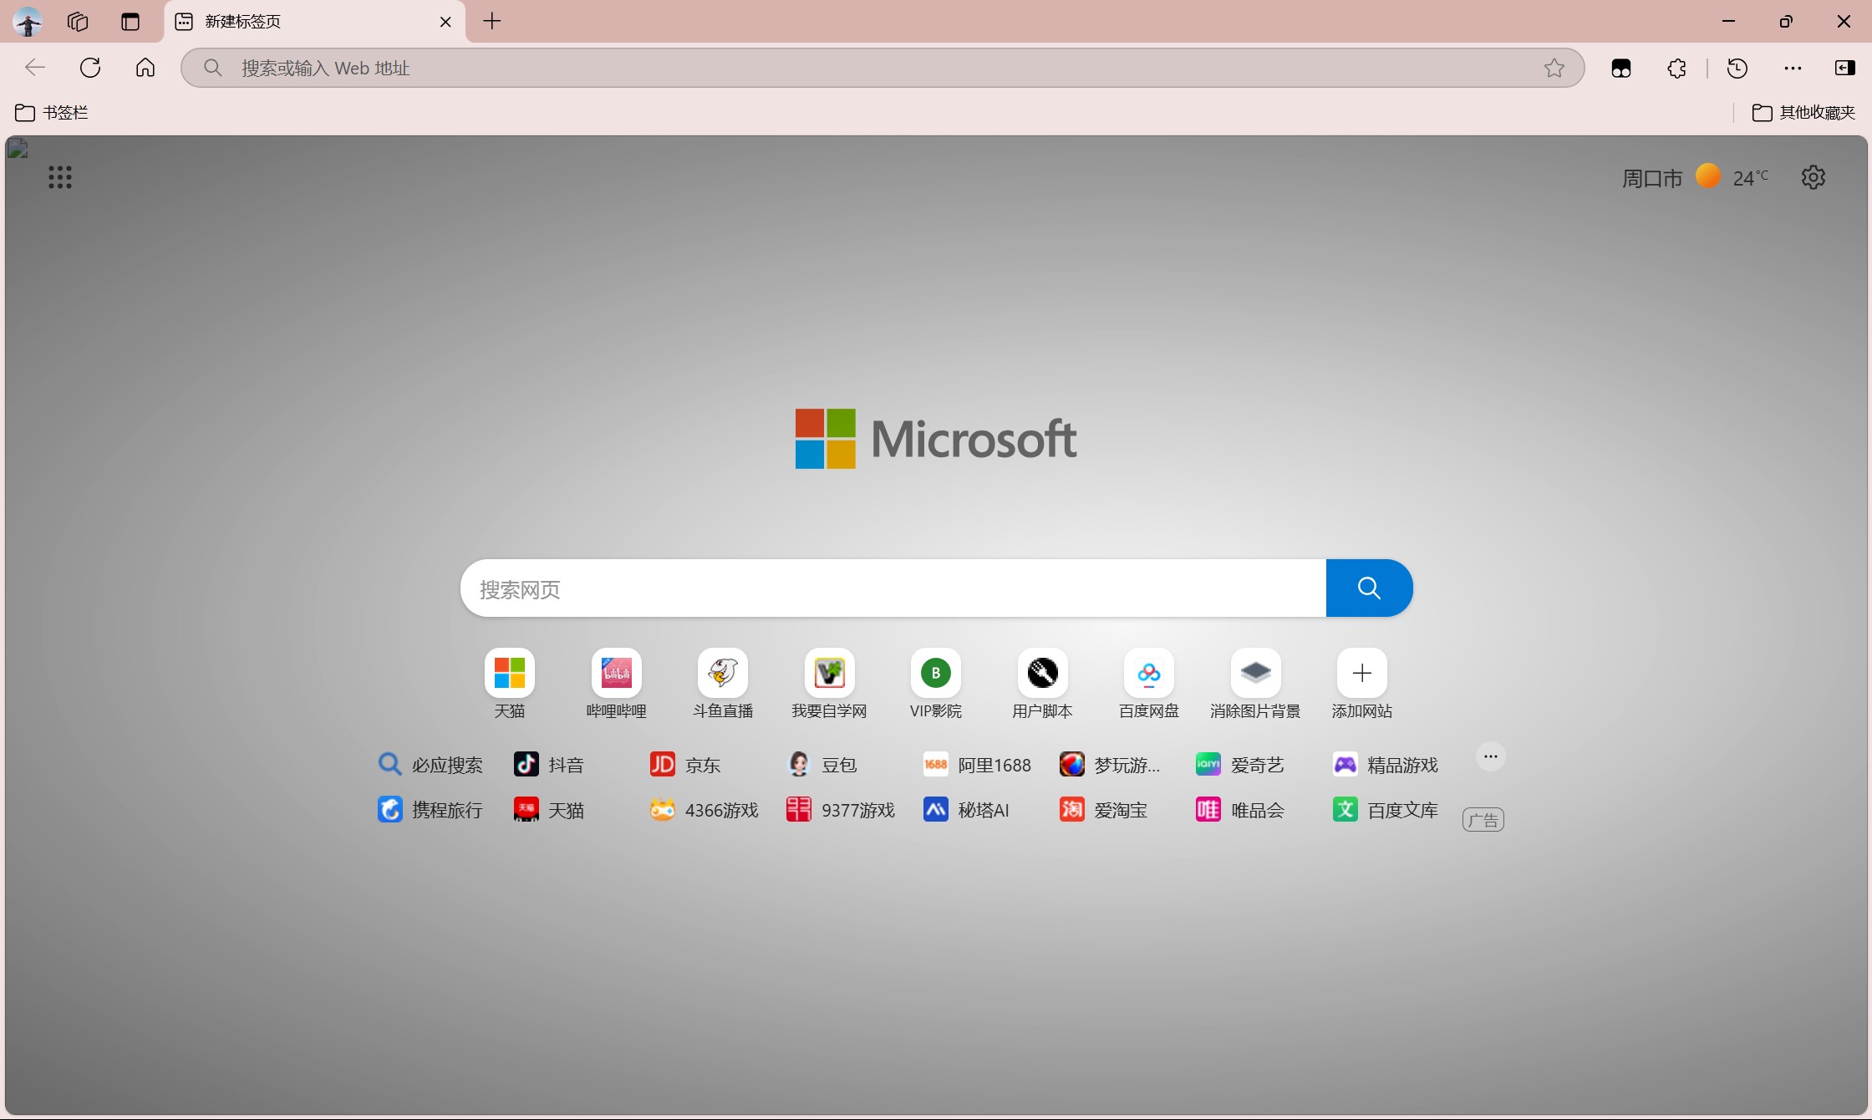Click the Microsoft logo
Screen dimensions: 1872x1120
coord(936,439)
